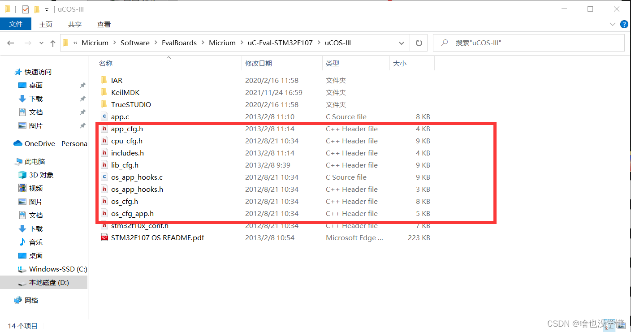Click the Back navigation arrow
This screenshot has height=332, width=631.
(11, 43)
